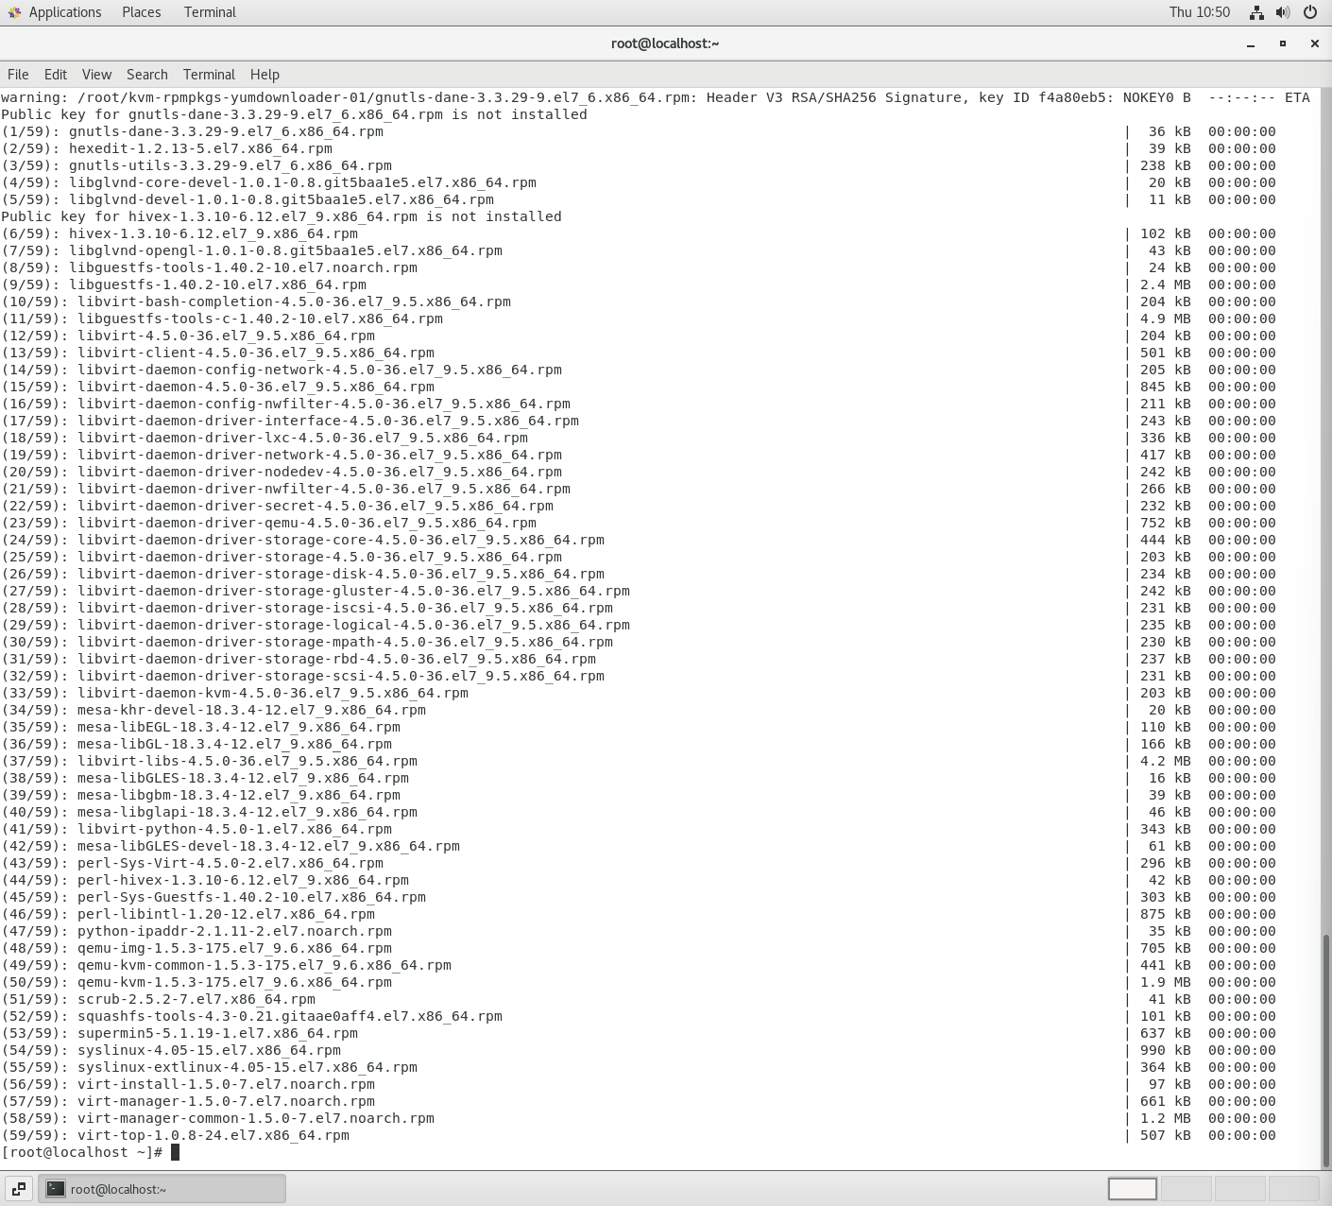Click qemu-img-1.5.3-175 package line
The height and width of the screenshot is (1206, 1332).
234,948
